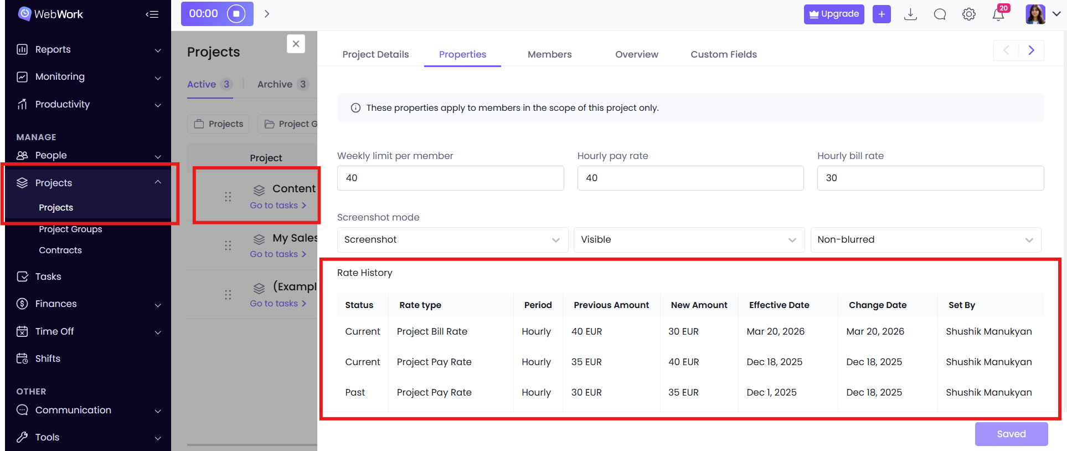Open the Screenshot mode dropdown
The image size is (1067, 451).
point(452,240)
